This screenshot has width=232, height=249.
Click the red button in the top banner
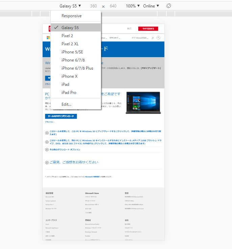(148, 29)
